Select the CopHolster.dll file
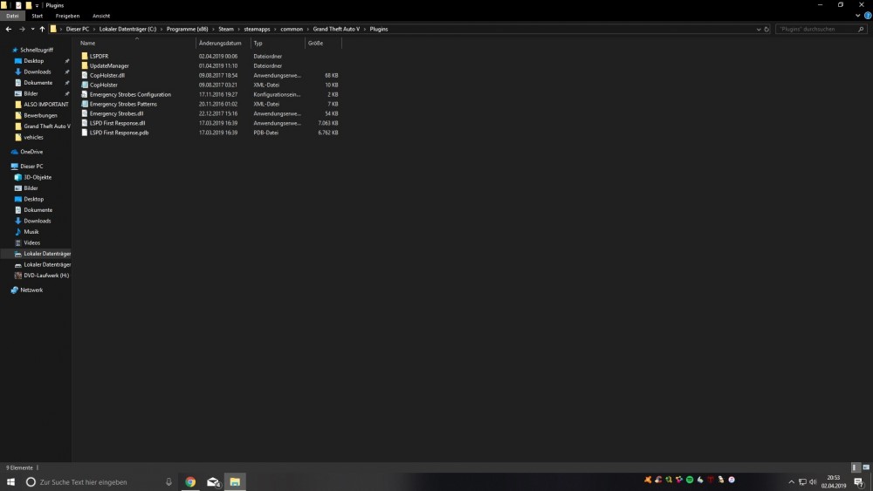 (x=107, y=75)
